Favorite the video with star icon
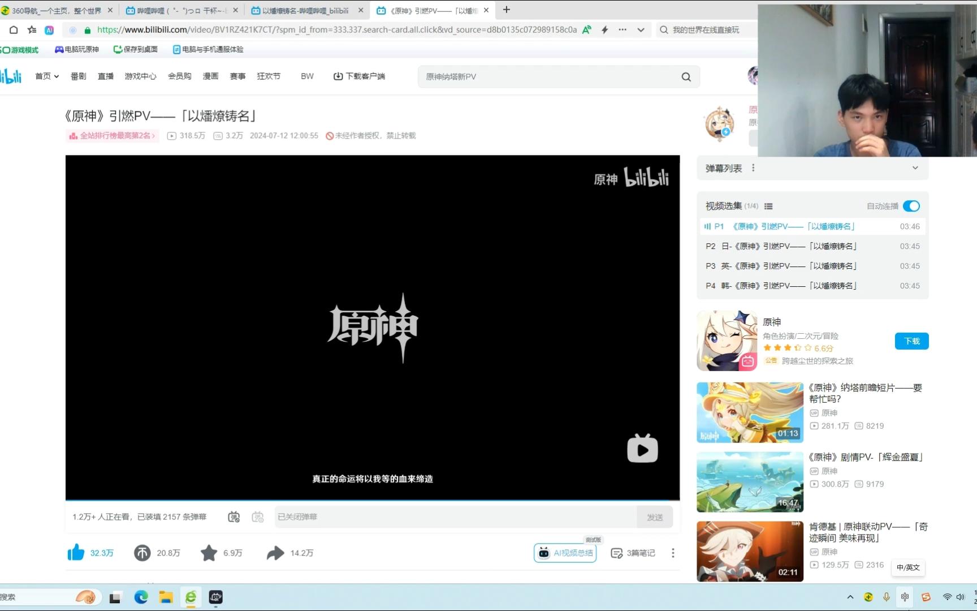The width and height of the screenshot is (977, 611). tap(209, 553)
